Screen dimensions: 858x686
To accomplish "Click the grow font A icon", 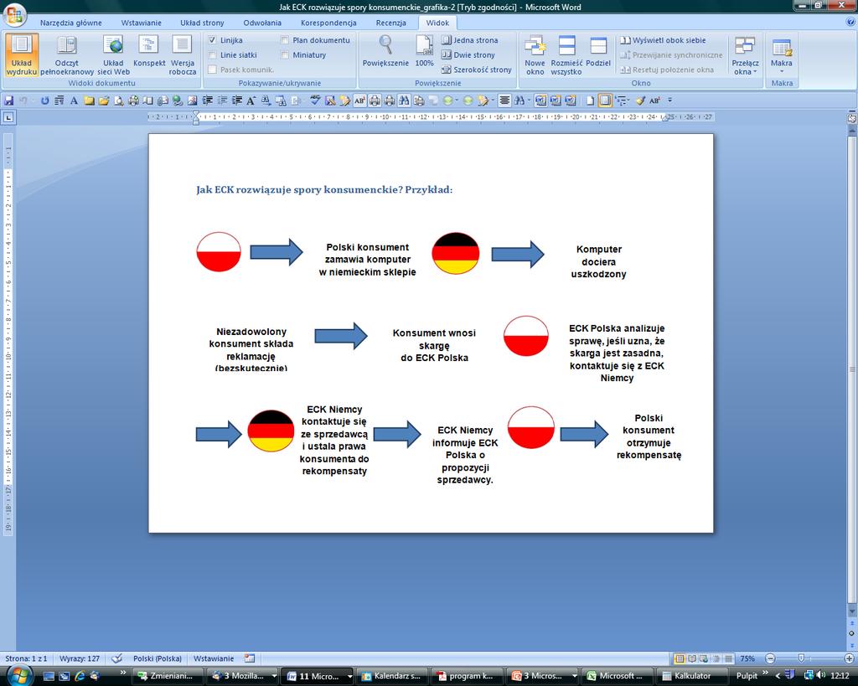I will point(251,101).
